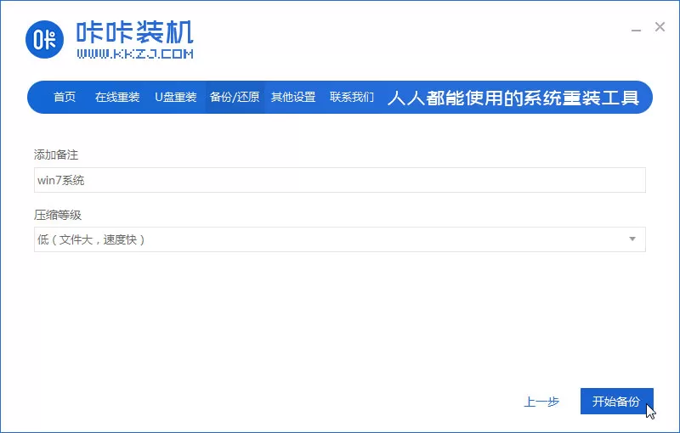
Task: Select the 备份/还原 tab
Action: [235, 97]
